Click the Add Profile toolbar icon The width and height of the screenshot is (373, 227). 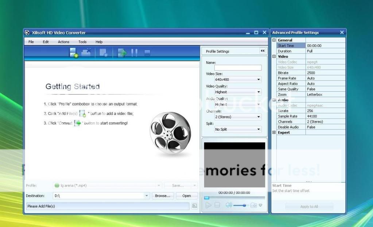point(104,53)
